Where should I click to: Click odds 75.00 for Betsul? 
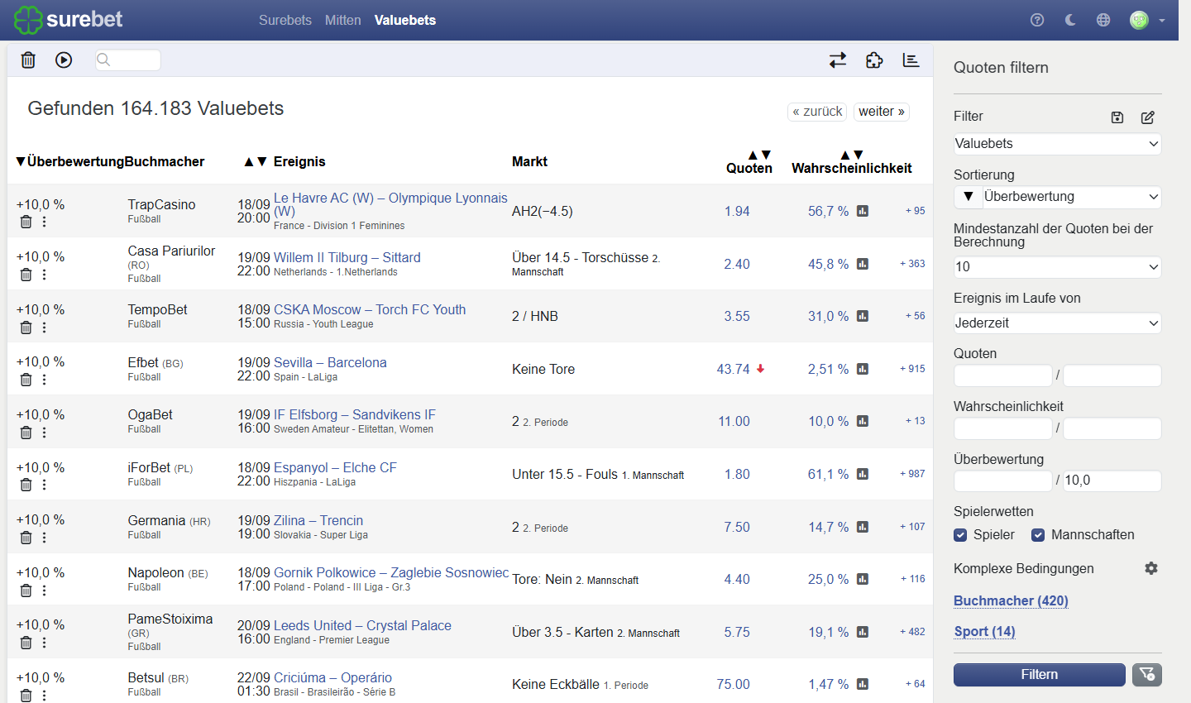pyautogui.click(x=734, y=684)
